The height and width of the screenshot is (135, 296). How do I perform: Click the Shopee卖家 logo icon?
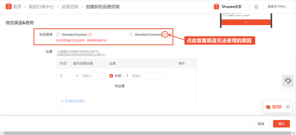click(x=216, y=7)
